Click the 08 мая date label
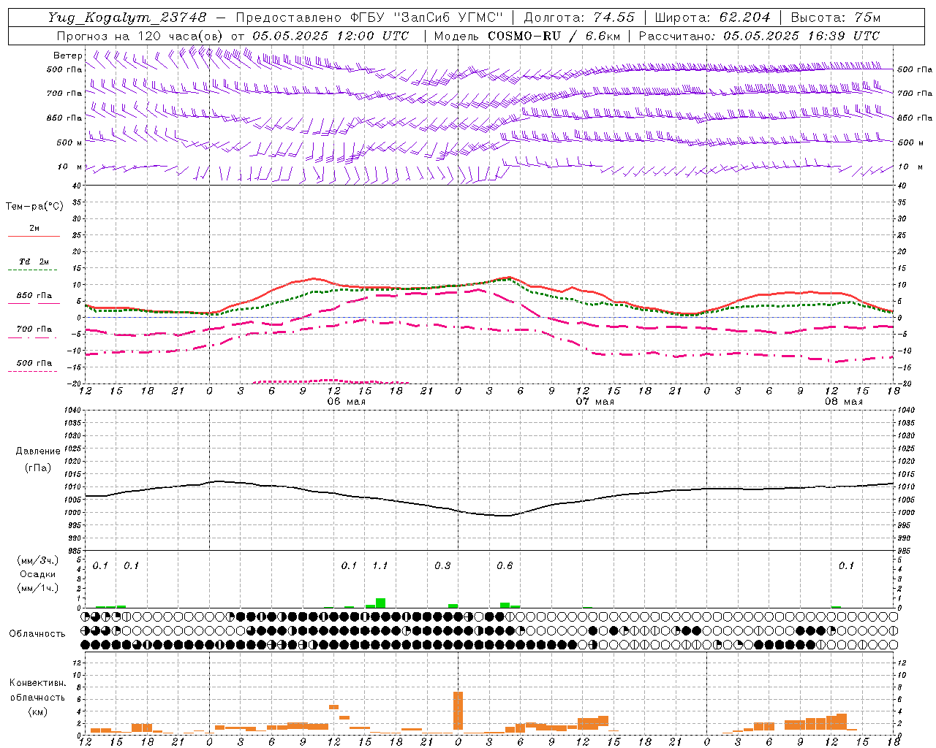Viewport: 936px width, 748px height. pos(843,402)
